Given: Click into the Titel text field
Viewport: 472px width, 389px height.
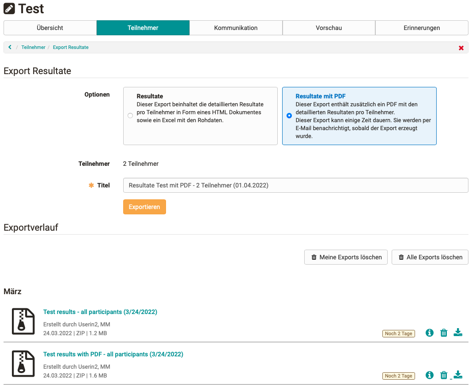Looking at the screenshot, I should pyautogui.click(x=295, y=185).
